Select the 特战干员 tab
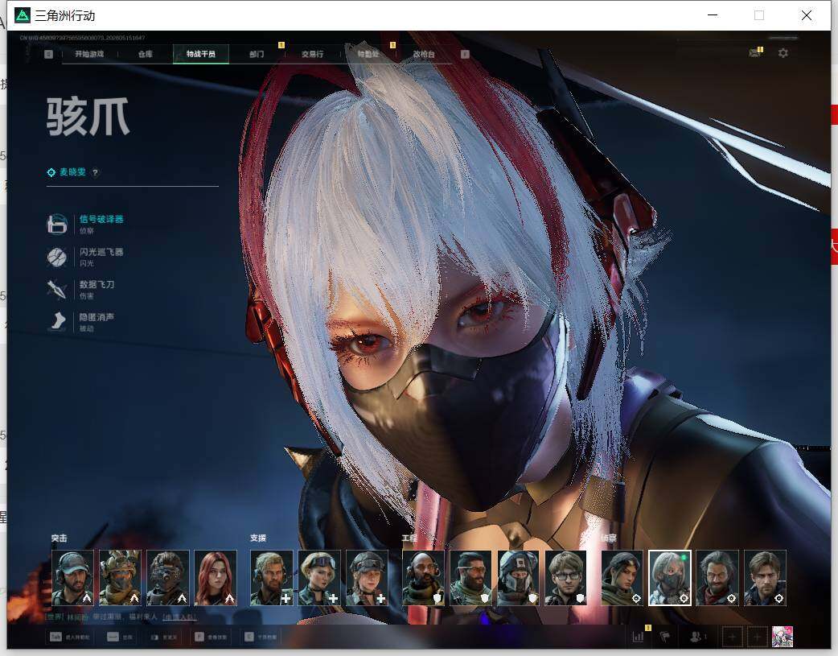 tap(201, 54)
